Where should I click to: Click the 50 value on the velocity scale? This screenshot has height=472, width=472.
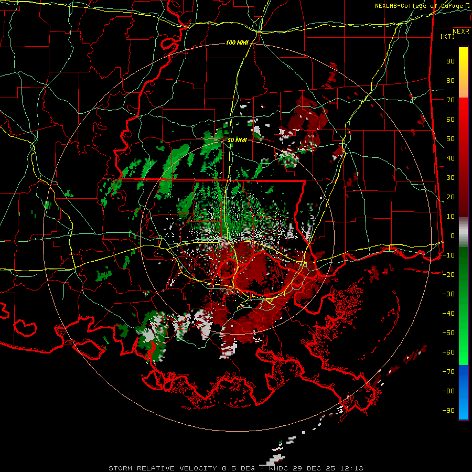[x=450, y=139]
